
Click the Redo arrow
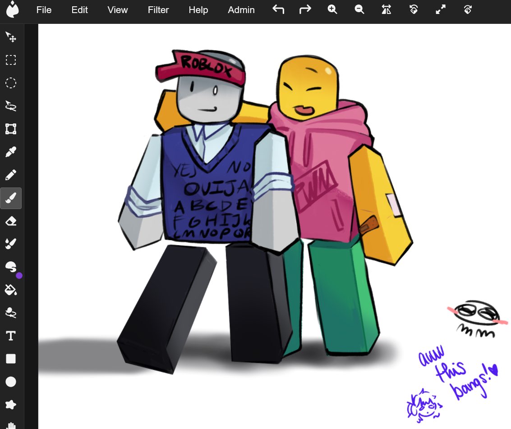(305, 9)
